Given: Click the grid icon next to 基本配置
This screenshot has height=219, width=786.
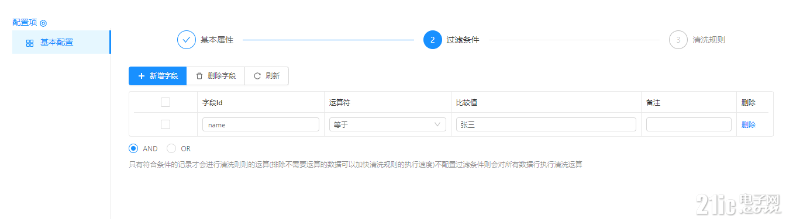Looking at the screenshot, I should click(x=30, y=43).
